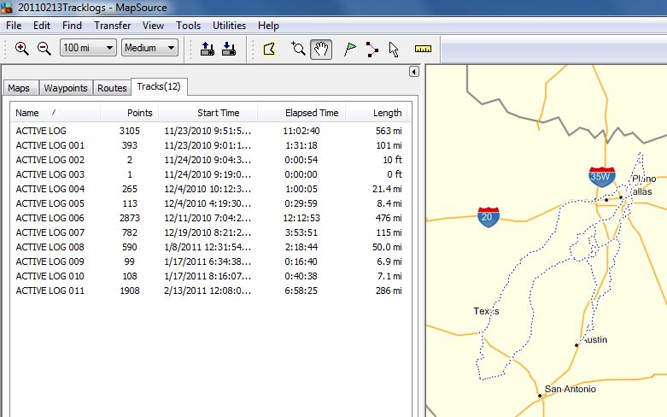This screenshot has height=417, width=667.
Task: Sort tracks by Name column header
Action: click(56, 113)
